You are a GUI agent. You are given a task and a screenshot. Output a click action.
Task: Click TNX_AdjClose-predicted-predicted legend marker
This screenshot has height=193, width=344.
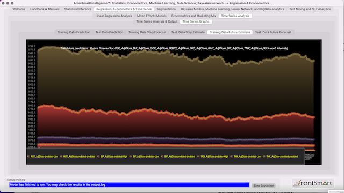coord(264,157)
